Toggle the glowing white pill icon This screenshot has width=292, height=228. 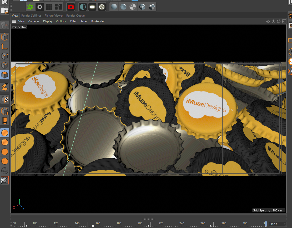point(92,7)
